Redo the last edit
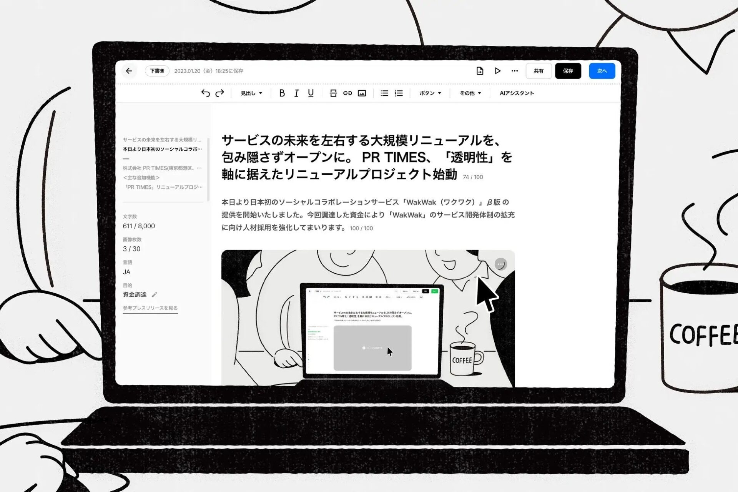Viewport: 738px width, 492px height. 219,93
